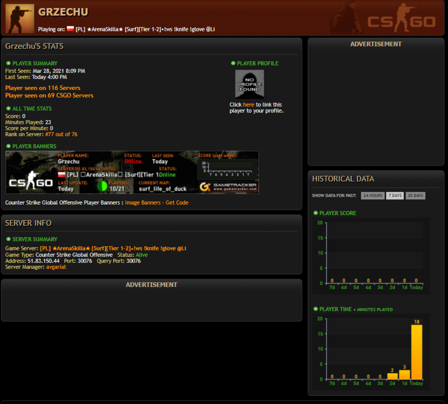Open 'Player seen on 116 Servers' link
Image resolution: width=448 pixels, height=404 pixels.
(43, 88)
